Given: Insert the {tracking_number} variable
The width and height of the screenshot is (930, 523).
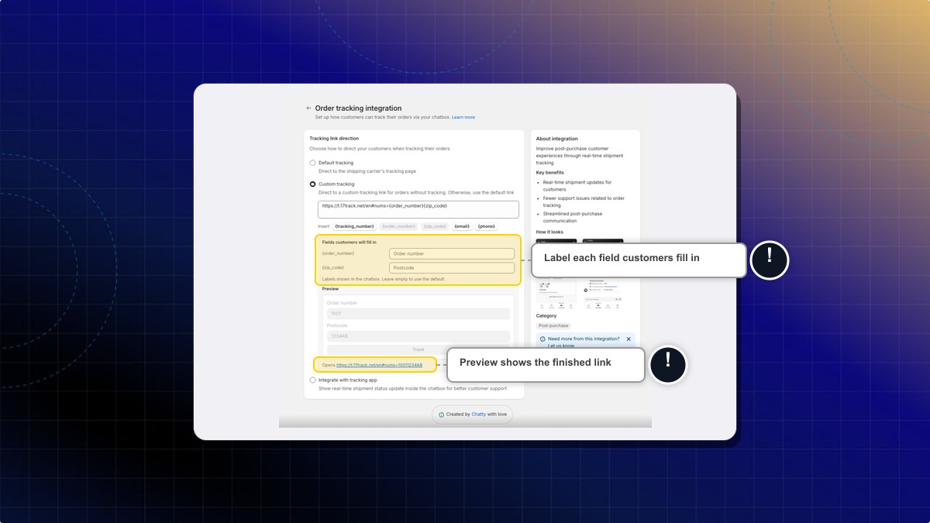Looking at the screenshot, I should (x=354, y=226).
